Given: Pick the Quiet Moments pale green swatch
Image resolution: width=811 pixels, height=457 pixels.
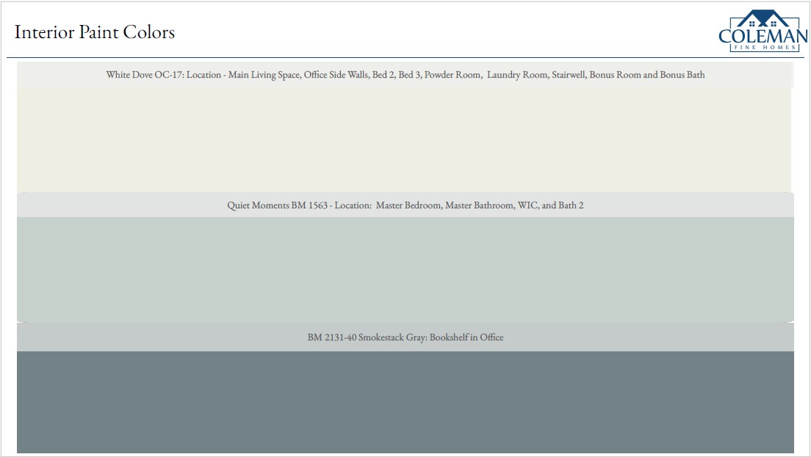Looking at the screenshot, I should pos(404,268).
